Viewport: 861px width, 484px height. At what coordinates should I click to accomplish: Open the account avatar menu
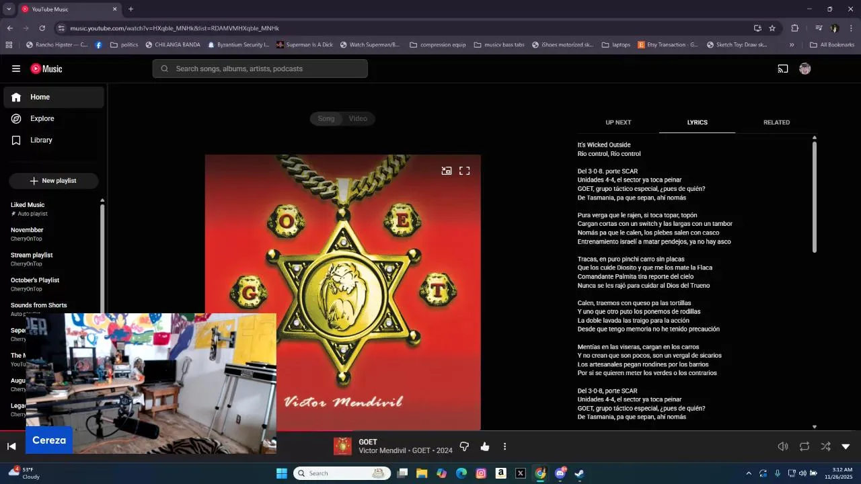point(804,69)
